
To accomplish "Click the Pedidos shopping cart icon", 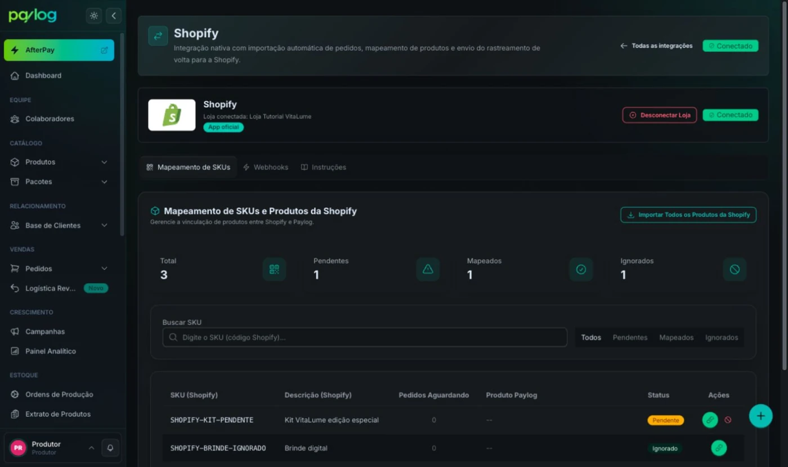I will [x=15, y=269].
